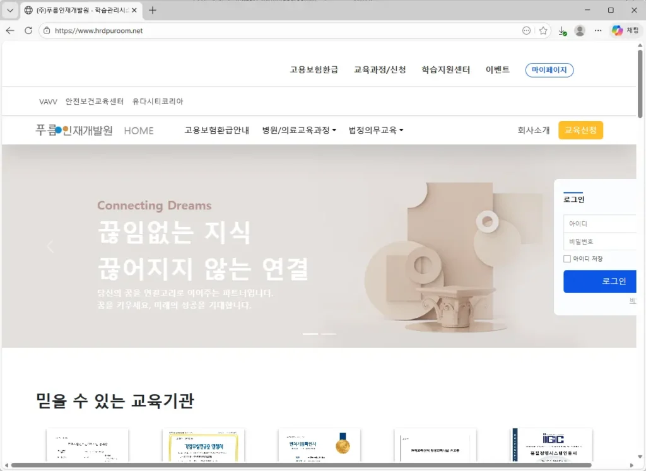
Task: Add page to favorites star icon
Action: coord(543,30)
